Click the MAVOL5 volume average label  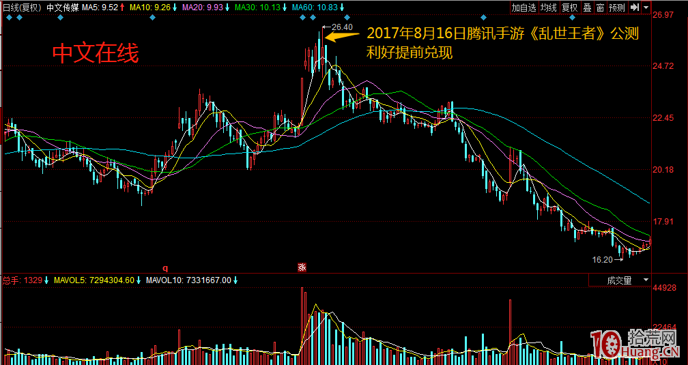click(87, 280)
